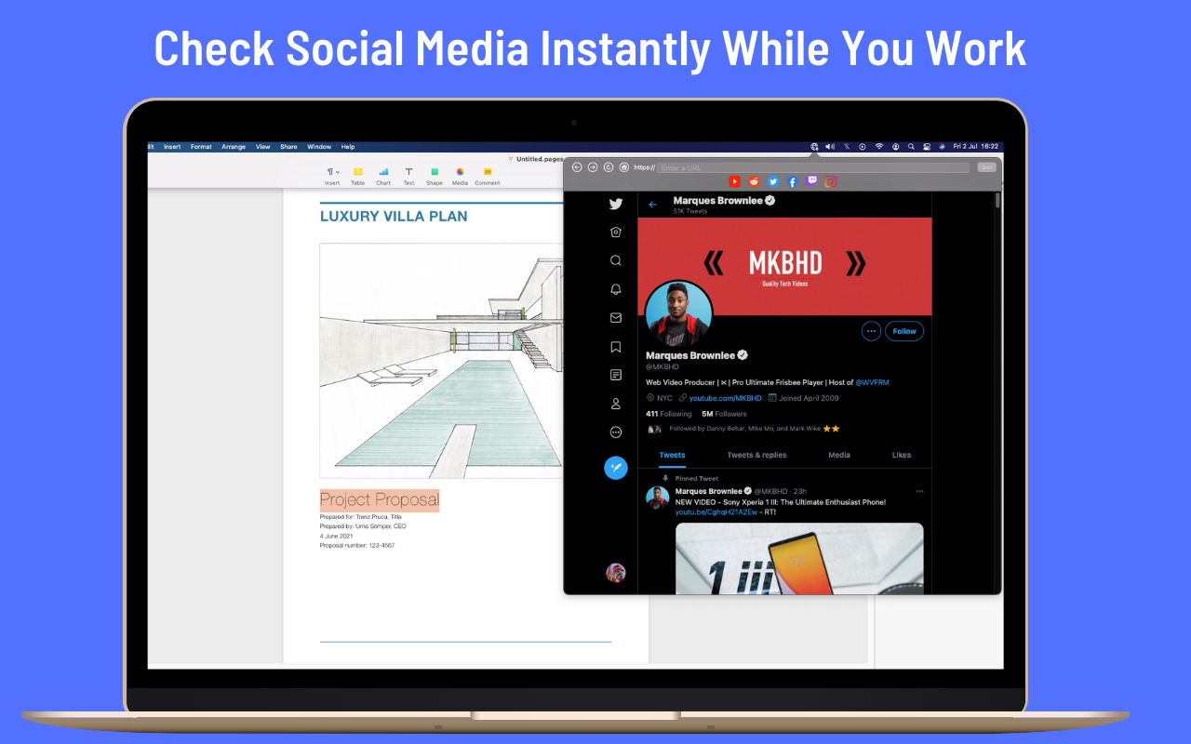This screenshot has width=1191, height=744.
Task: Click the villa sketch image in document
Action: click(x=441, y=361)
